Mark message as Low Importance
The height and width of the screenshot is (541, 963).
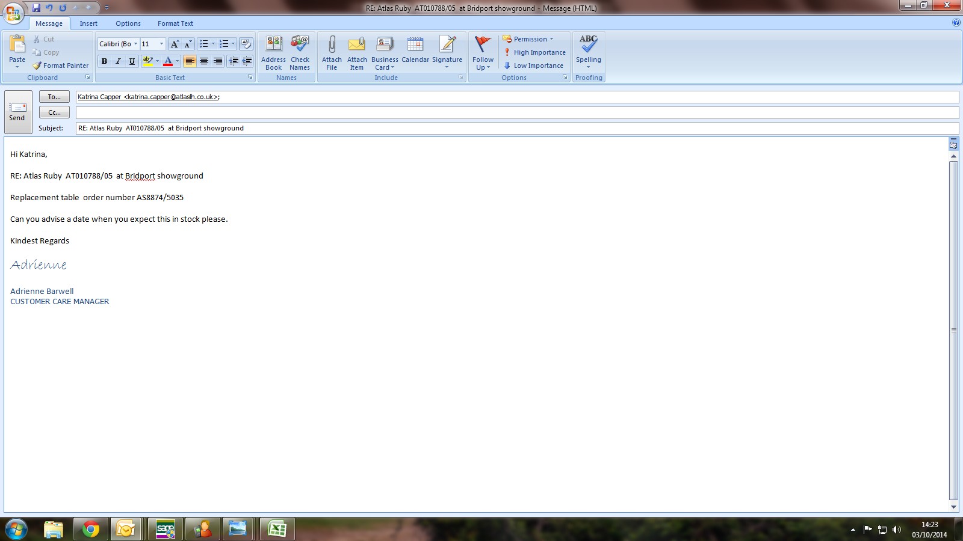click(x=533, y=66)
